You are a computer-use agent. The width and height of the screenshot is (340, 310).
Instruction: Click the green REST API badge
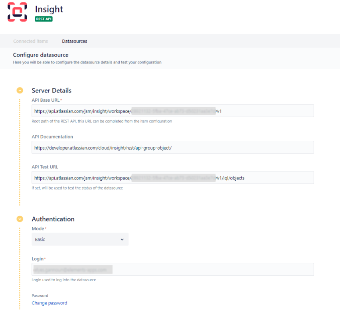pyautogui.click(x=43, y=19)
